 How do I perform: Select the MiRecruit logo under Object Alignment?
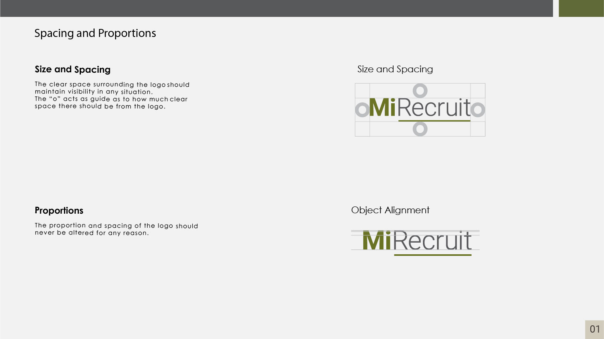pos(417,241)
